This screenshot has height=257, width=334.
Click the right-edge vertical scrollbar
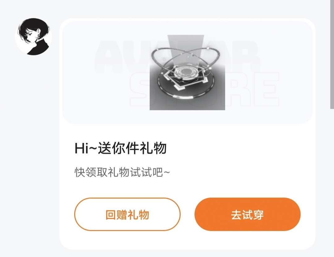coord(332,54)
